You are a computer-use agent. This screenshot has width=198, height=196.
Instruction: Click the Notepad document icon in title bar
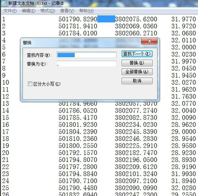tap(4, 3)
